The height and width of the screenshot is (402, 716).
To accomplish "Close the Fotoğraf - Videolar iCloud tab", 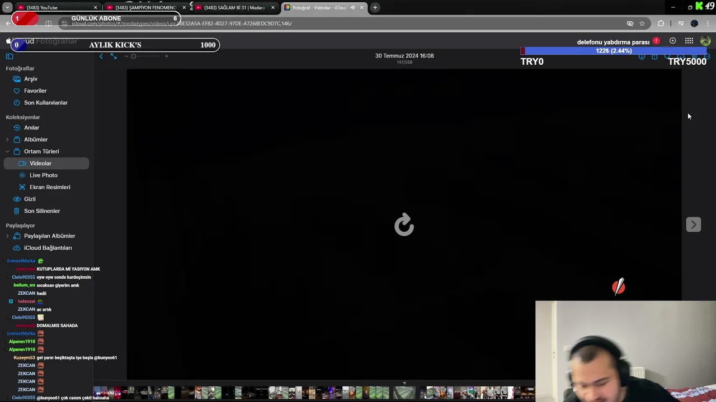I will coord(361,7).
